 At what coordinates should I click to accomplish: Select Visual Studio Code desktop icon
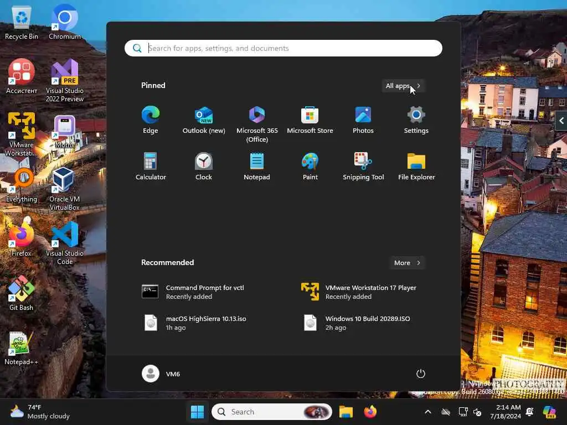tap(65, 243)
